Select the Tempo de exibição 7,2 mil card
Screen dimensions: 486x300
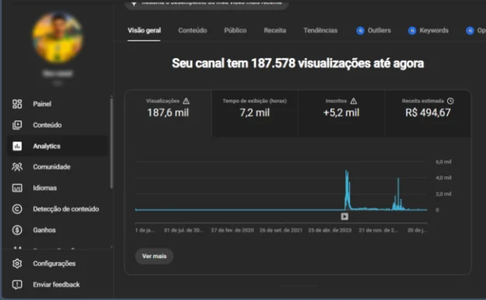click(x=254, y=113)
